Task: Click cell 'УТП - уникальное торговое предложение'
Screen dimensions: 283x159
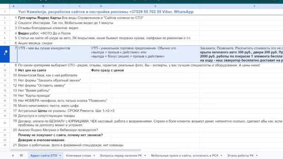Action: tap(134, 52)
